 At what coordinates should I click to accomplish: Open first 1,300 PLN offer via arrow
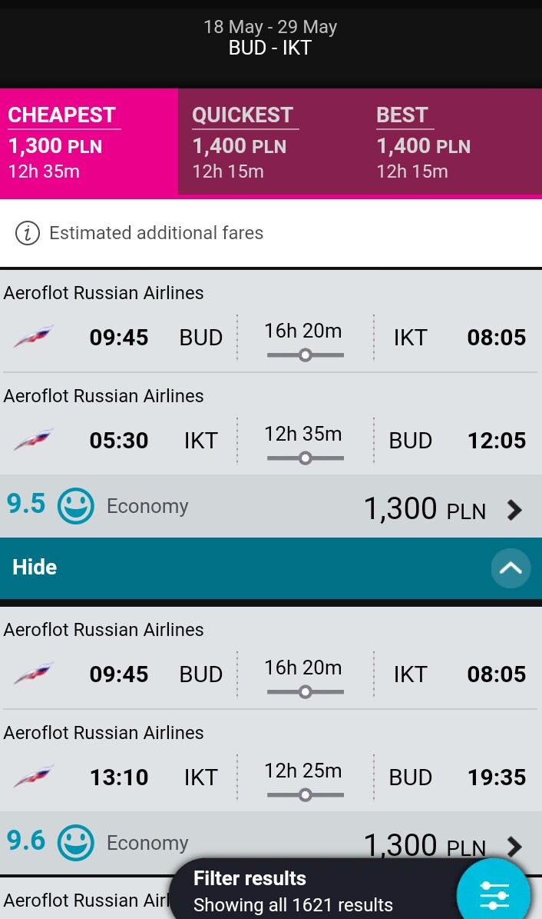pos(514,509)
